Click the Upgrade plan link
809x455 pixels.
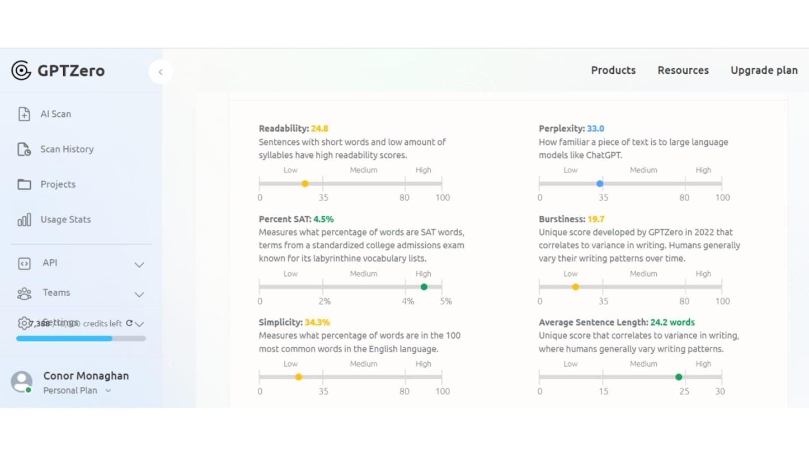764,70
